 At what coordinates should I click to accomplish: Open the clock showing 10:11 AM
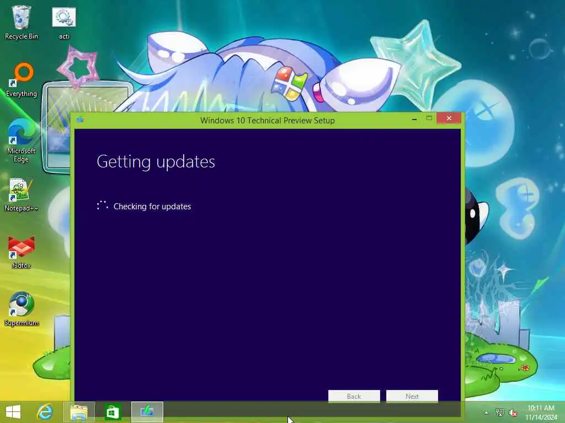(541, 413)
